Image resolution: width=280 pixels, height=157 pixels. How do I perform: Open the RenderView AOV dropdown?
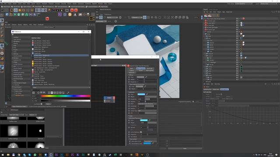pos(112,17)
